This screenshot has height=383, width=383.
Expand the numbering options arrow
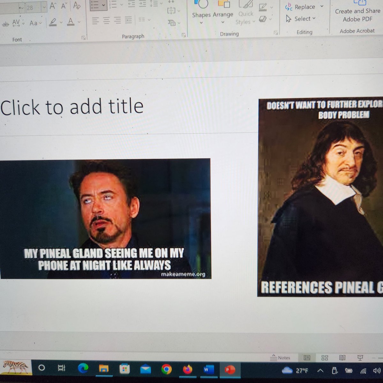coord(121,5)
